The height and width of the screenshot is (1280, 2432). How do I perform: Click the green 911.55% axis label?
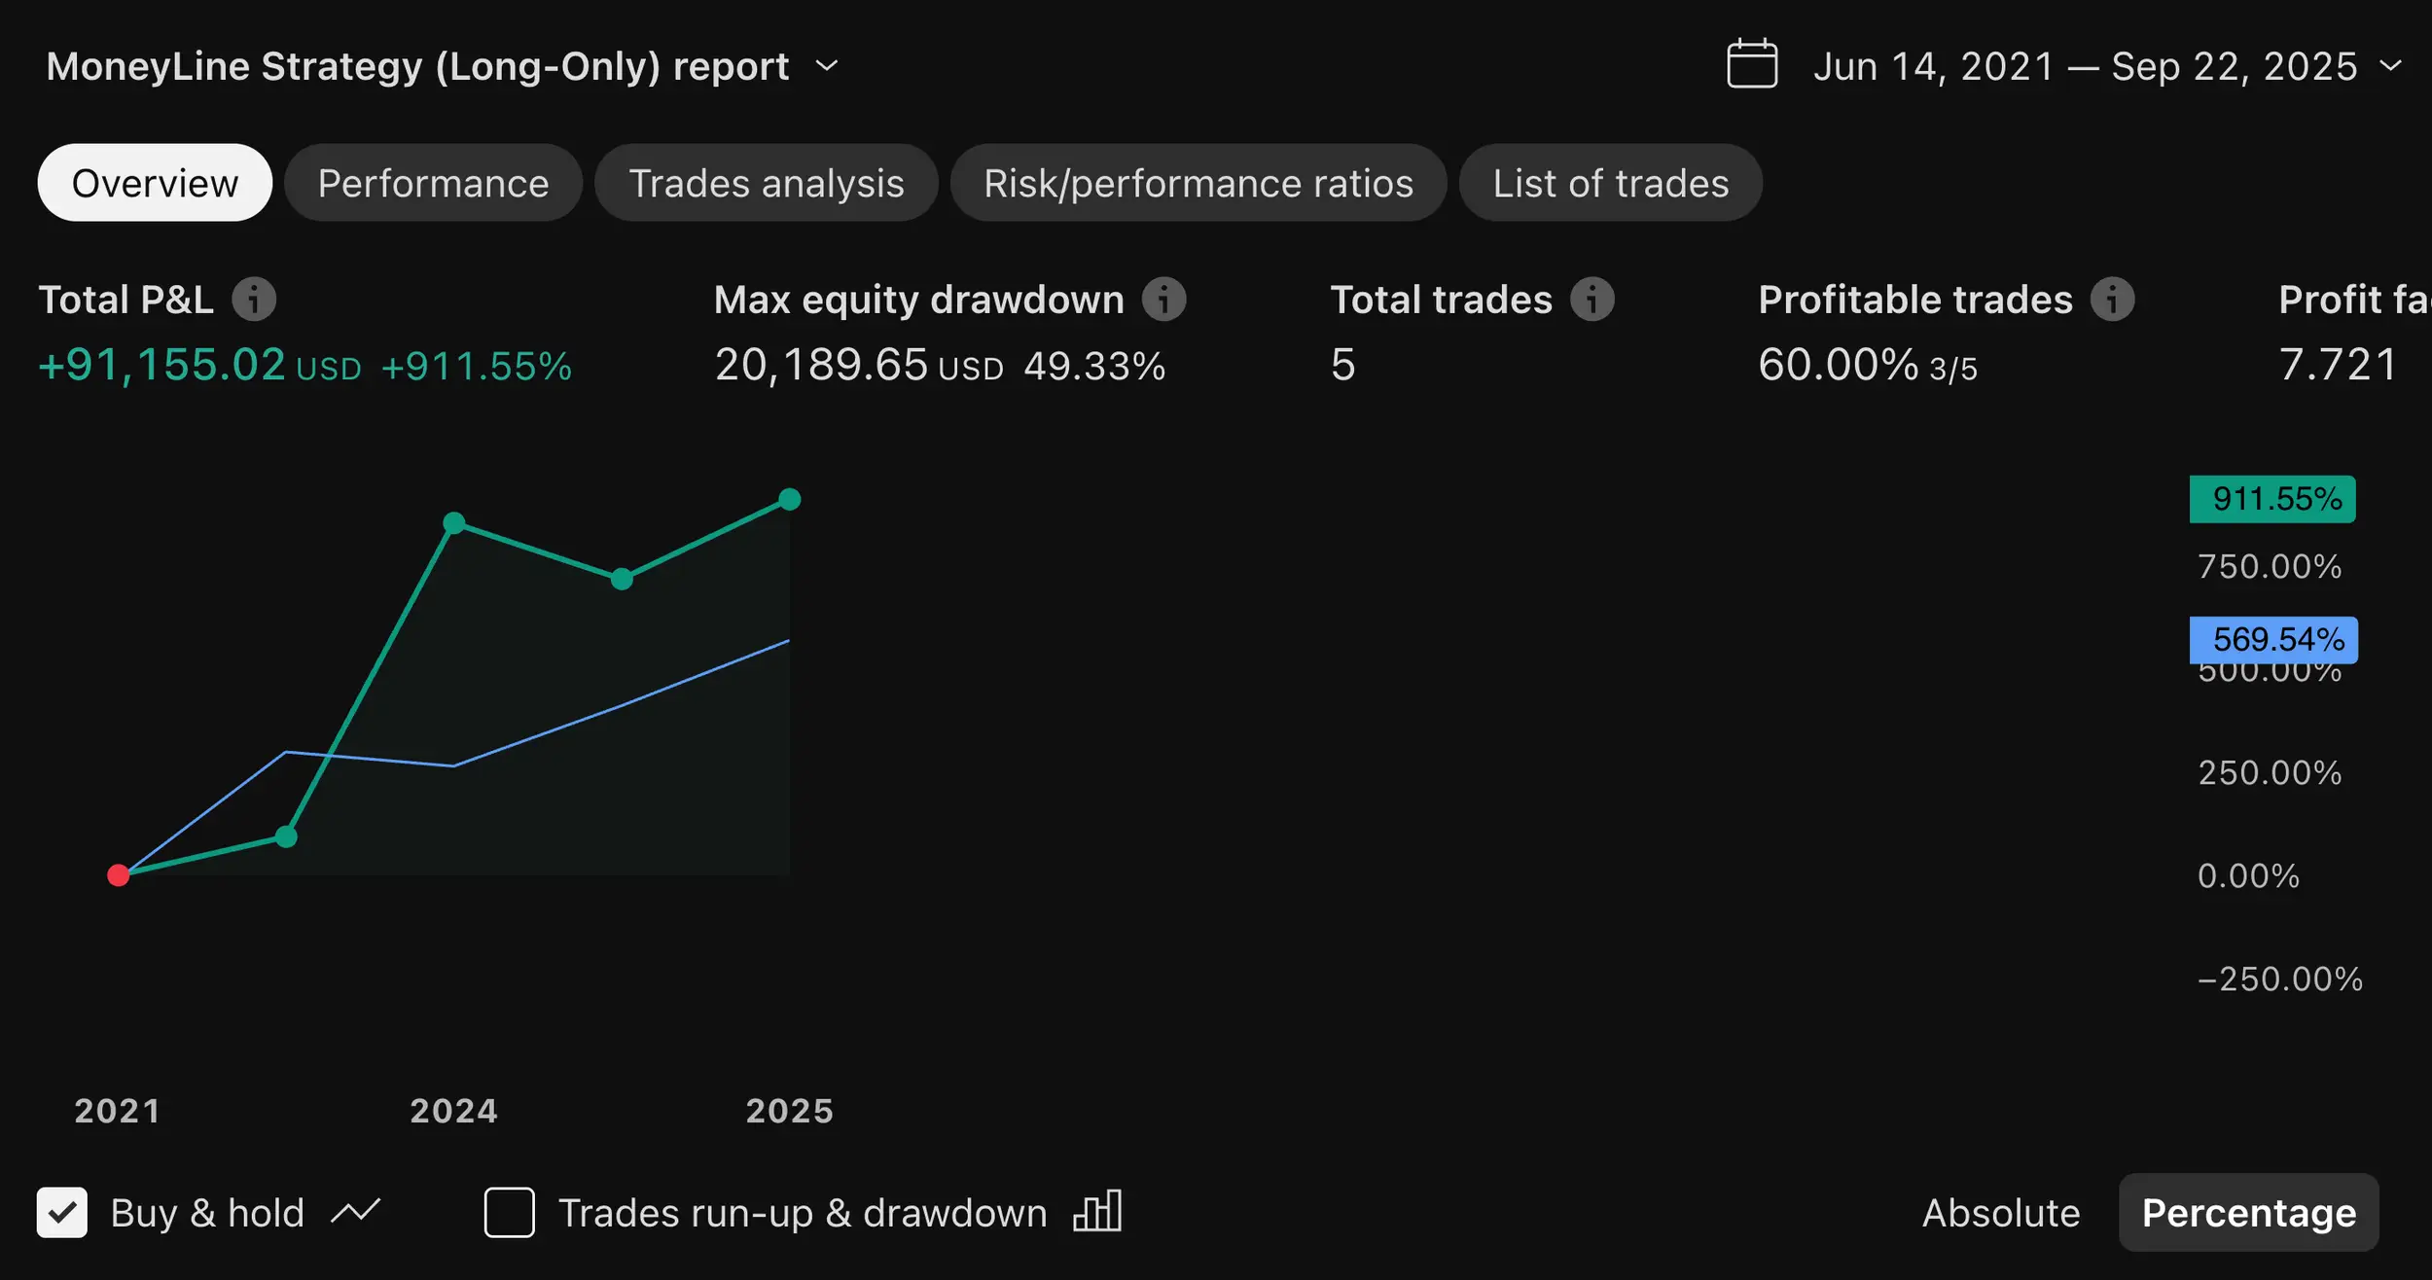(2272, 499)
